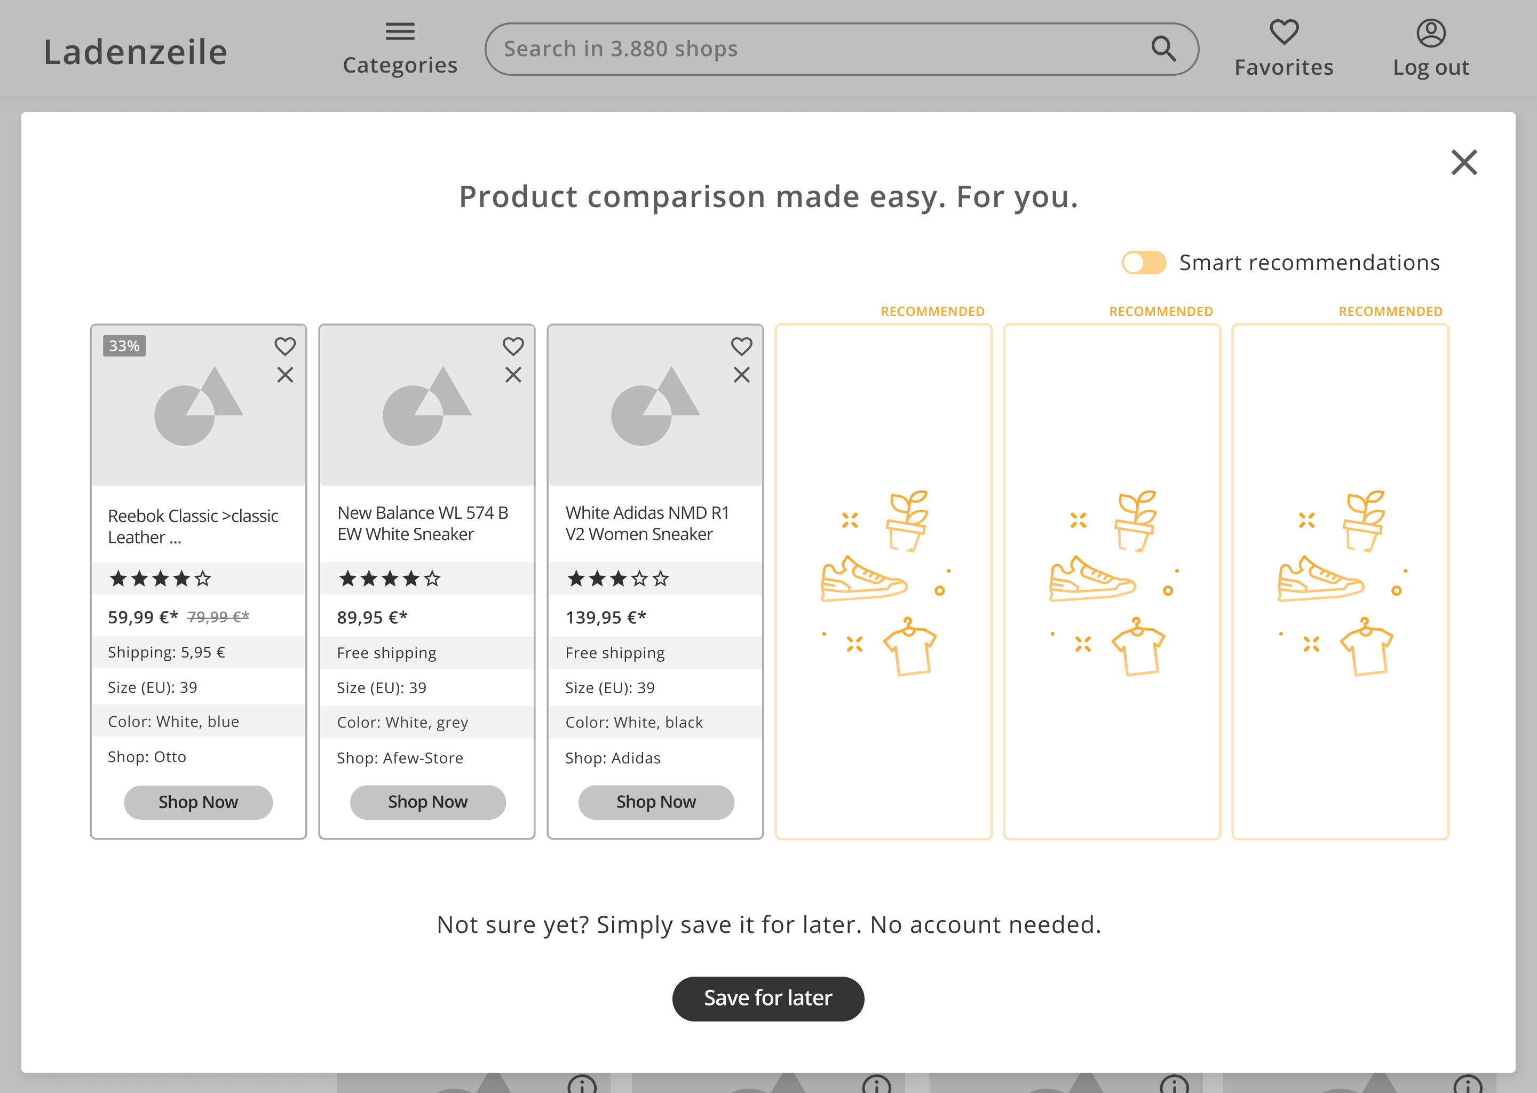Viewport: 1537px width, 1093px height.
Task: Click the Log out account item
Action: click(x=1431, y=49)
